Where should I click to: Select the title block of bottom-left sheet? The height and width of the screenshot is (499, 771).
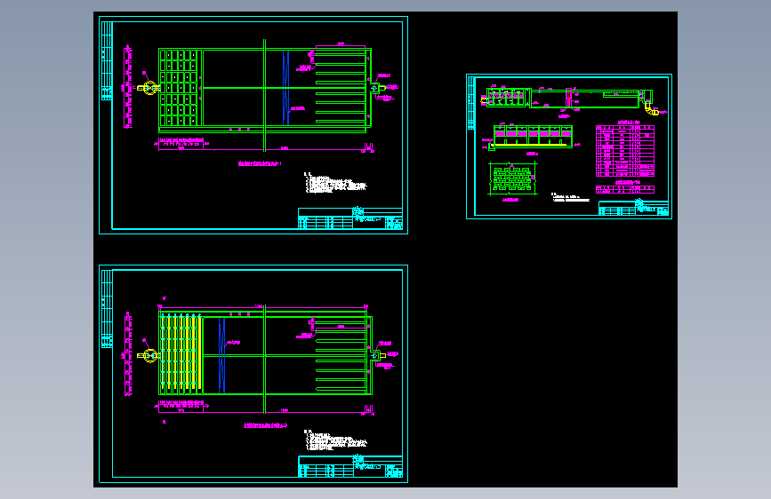coord(350,466)
